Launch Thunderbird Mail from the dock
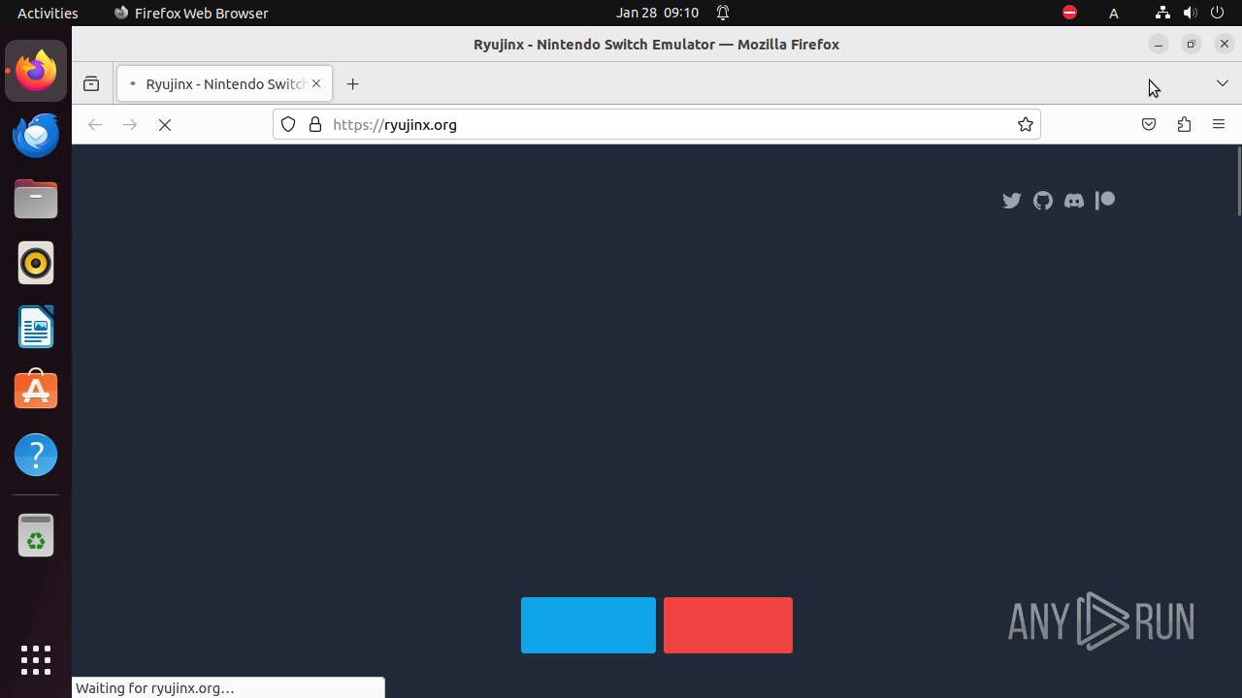Viewport: 1242px width, 698px height. [x=36, y=135]
